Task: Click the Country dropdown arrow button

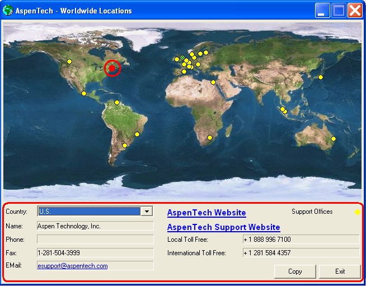Action: pos(147,212)
